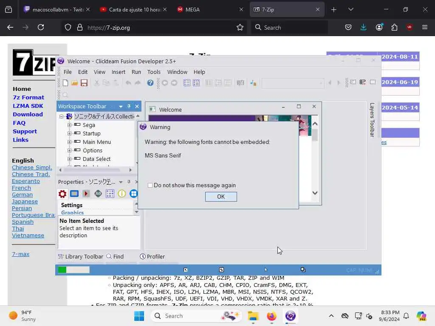435x326 pixels.
Task: Click Windows Start button
Action: (x=139, y=316)
